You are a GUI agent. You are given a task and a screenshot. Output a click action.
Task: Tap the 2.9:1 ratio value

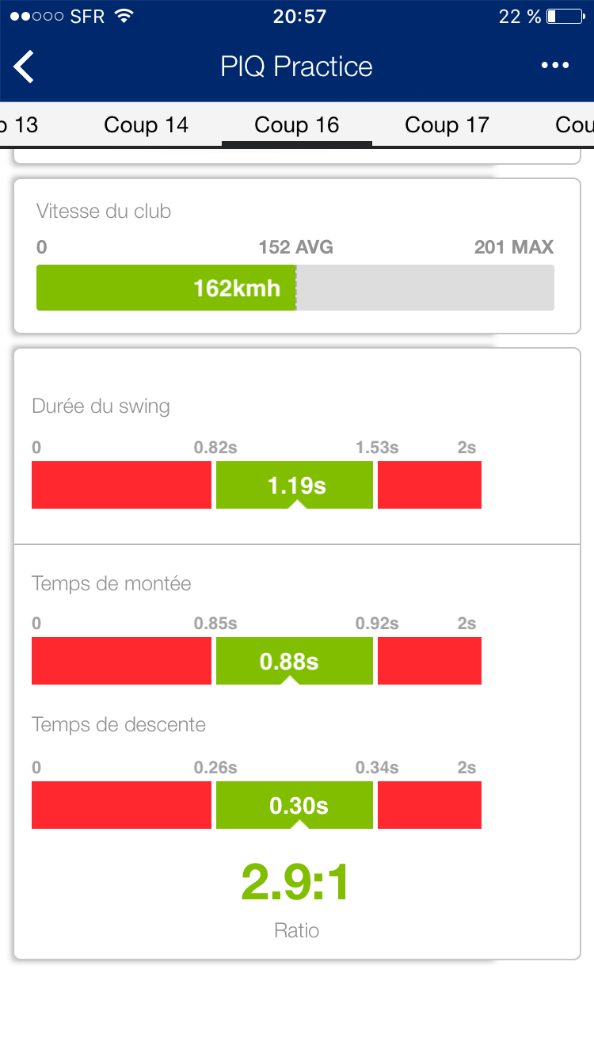[x=295, y=883]
